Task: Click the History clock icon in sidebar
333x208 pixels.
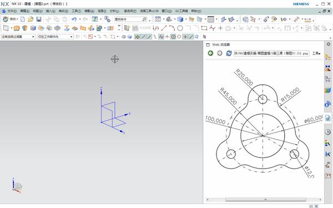Action: (328, 132)
